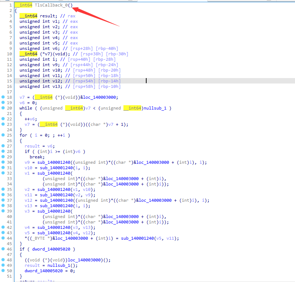Toggle breakpoint dot on line 19
295x282 pixels.
[3, 102]
